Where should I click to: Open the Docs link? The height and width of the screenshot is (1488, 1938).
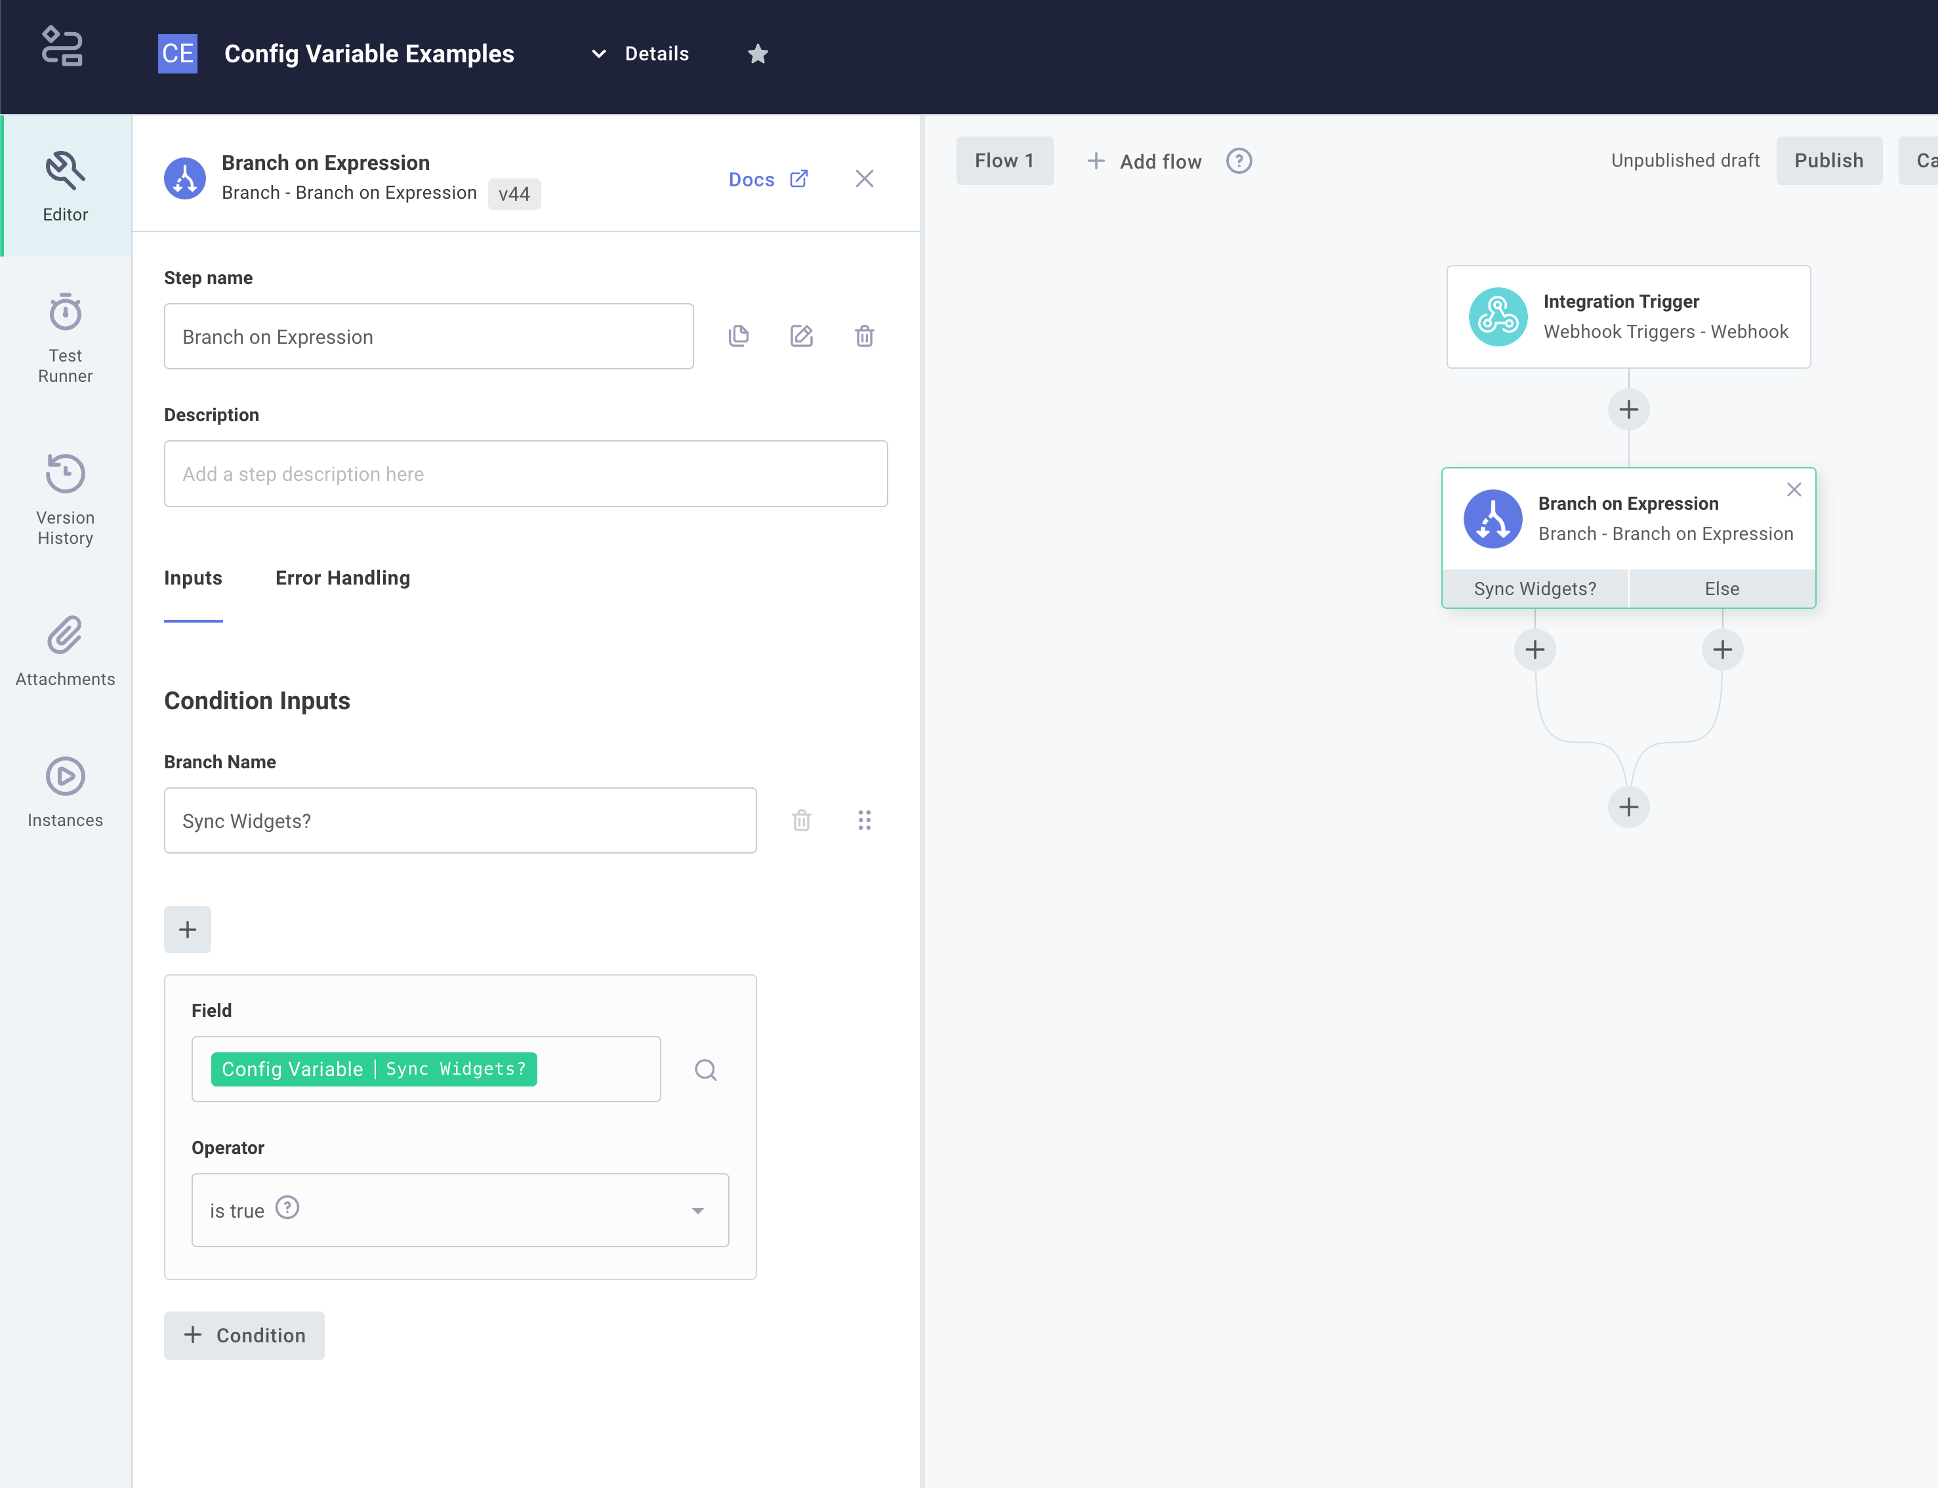tap(767, 180)
